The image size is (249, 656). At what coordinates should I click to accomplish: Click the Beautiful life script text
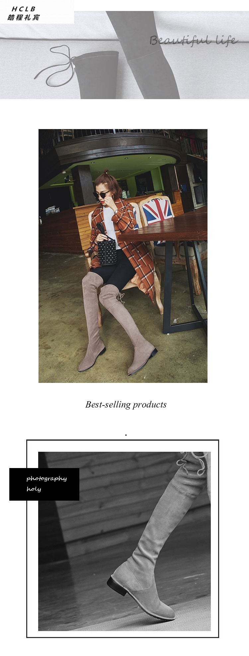pos(194,41)
